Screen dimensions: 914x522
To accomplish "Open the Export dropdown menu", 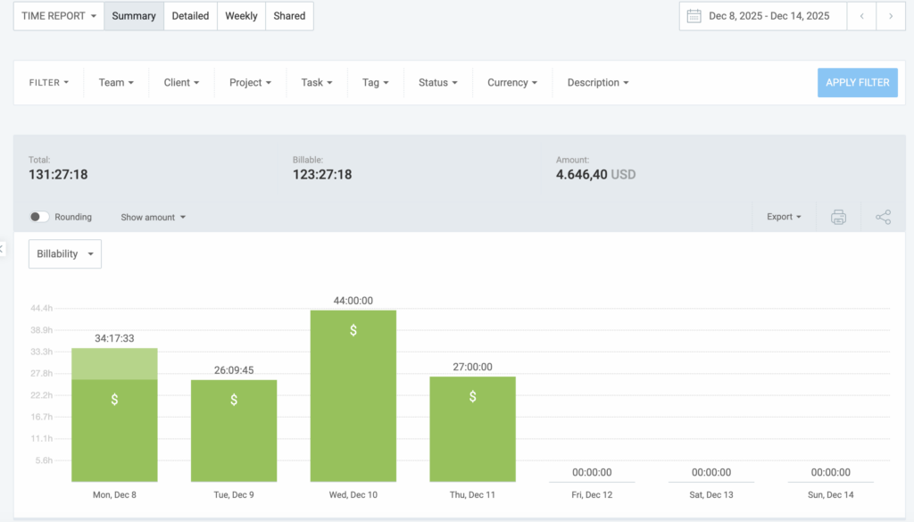I will coord(784,217).
